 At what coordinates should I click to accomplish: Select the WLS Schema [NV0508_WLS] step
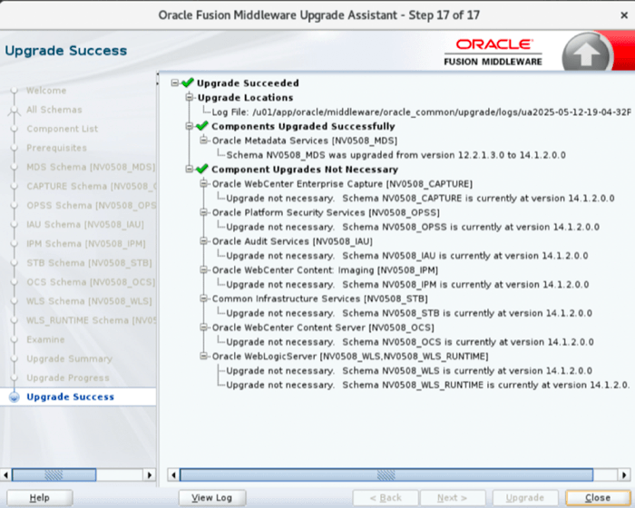pyautogui.click(x=89, y=301)
